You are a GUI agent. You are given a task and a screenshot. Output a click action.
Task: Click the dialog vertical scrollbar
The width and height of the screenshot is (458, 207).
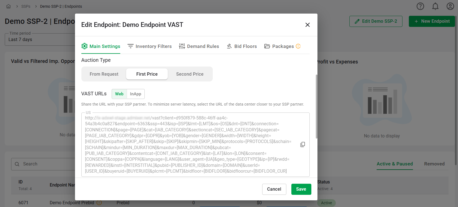point(316,107)
